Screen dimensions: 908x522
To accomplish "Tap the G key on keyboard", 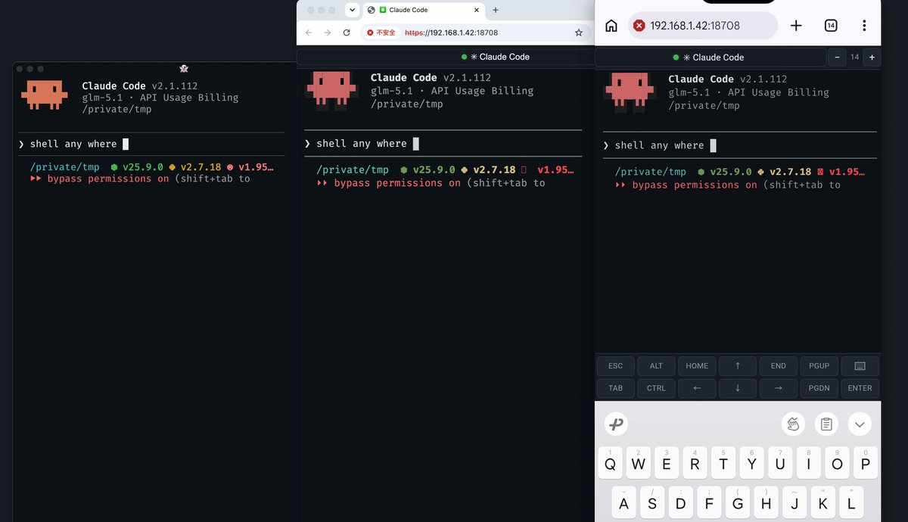I will tap(738, 502).
